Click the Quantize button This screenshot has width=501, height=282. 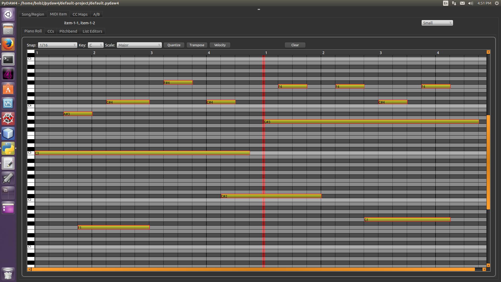coord(174,45)
